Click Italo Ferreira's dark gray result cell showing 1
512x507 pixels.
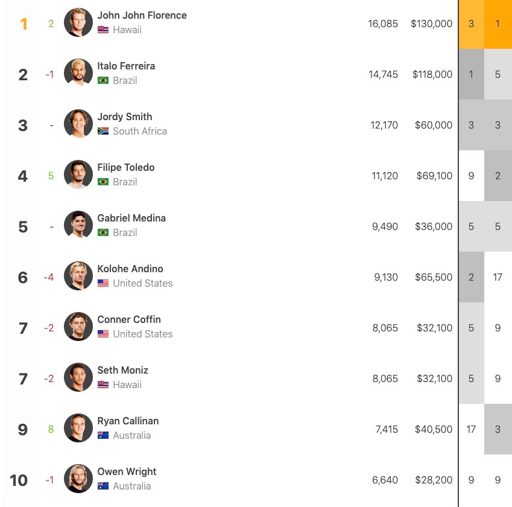click(x=471, y=75)
